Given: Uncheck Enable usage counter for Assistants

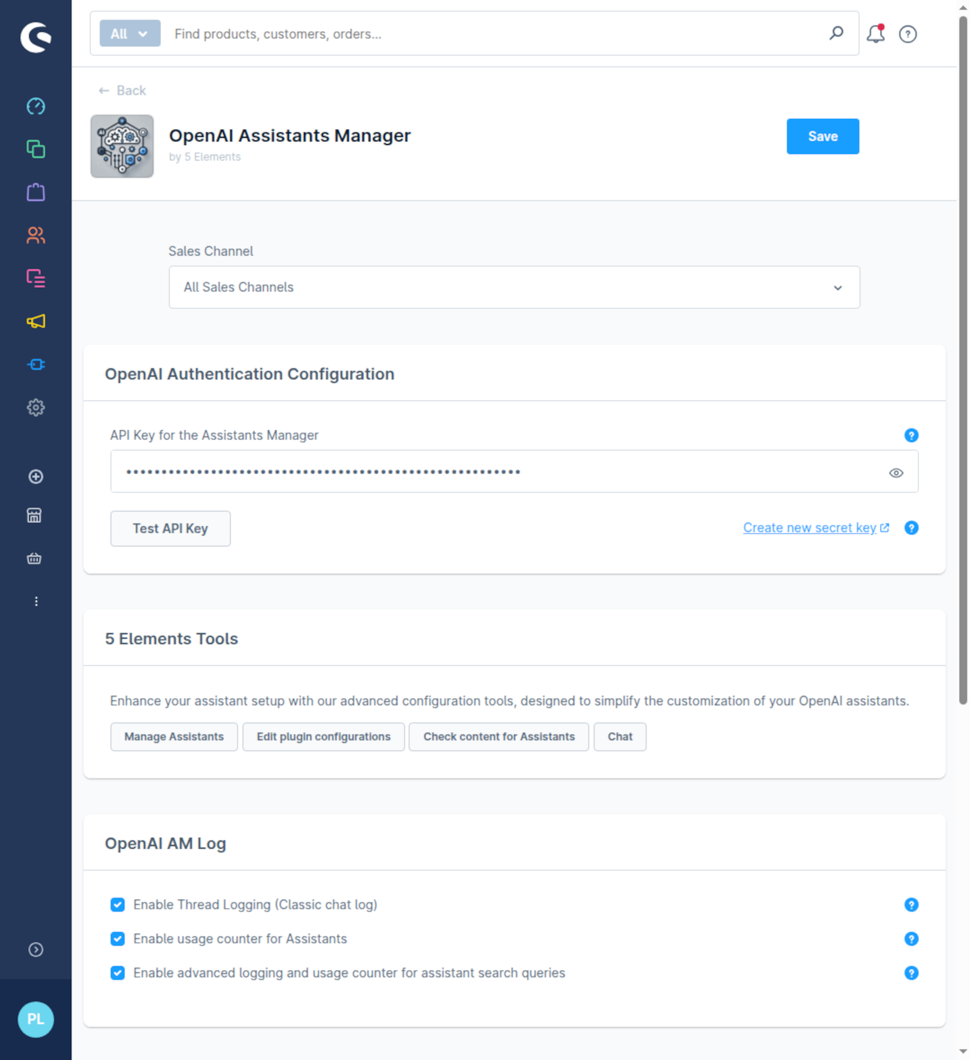Looking at the screenshot, I should coord(118,939).
